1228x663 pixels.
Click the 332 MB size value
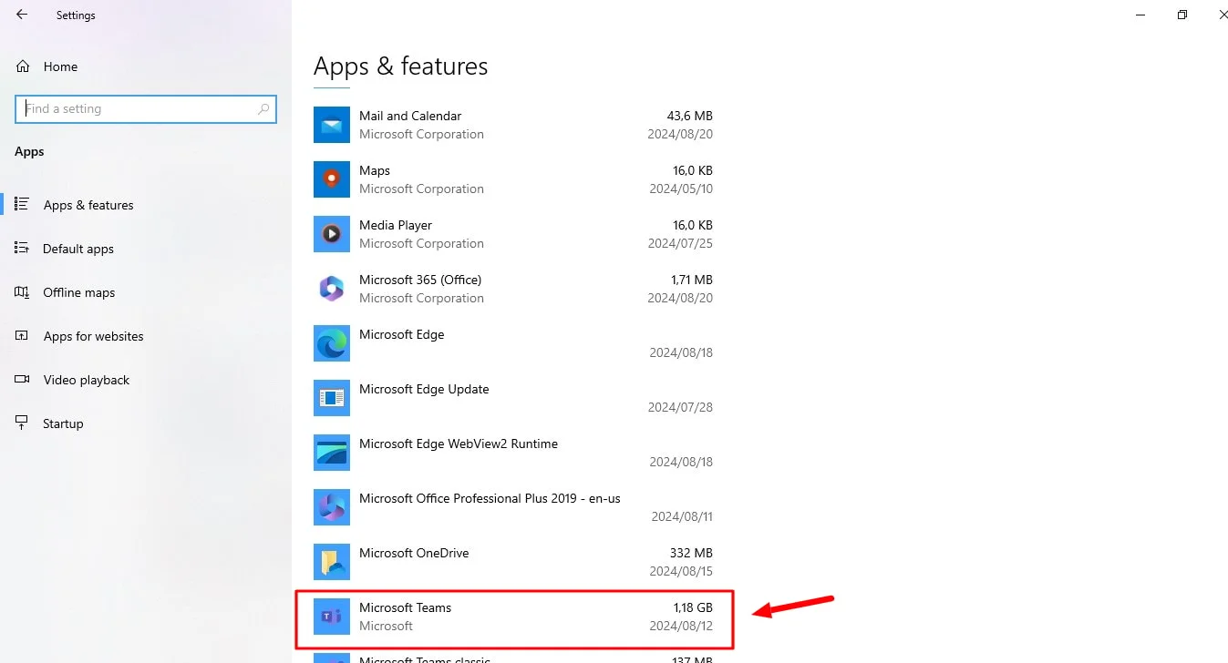click(693, 553)
